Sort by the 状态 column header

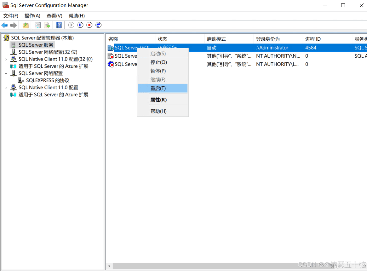(180, 39)
